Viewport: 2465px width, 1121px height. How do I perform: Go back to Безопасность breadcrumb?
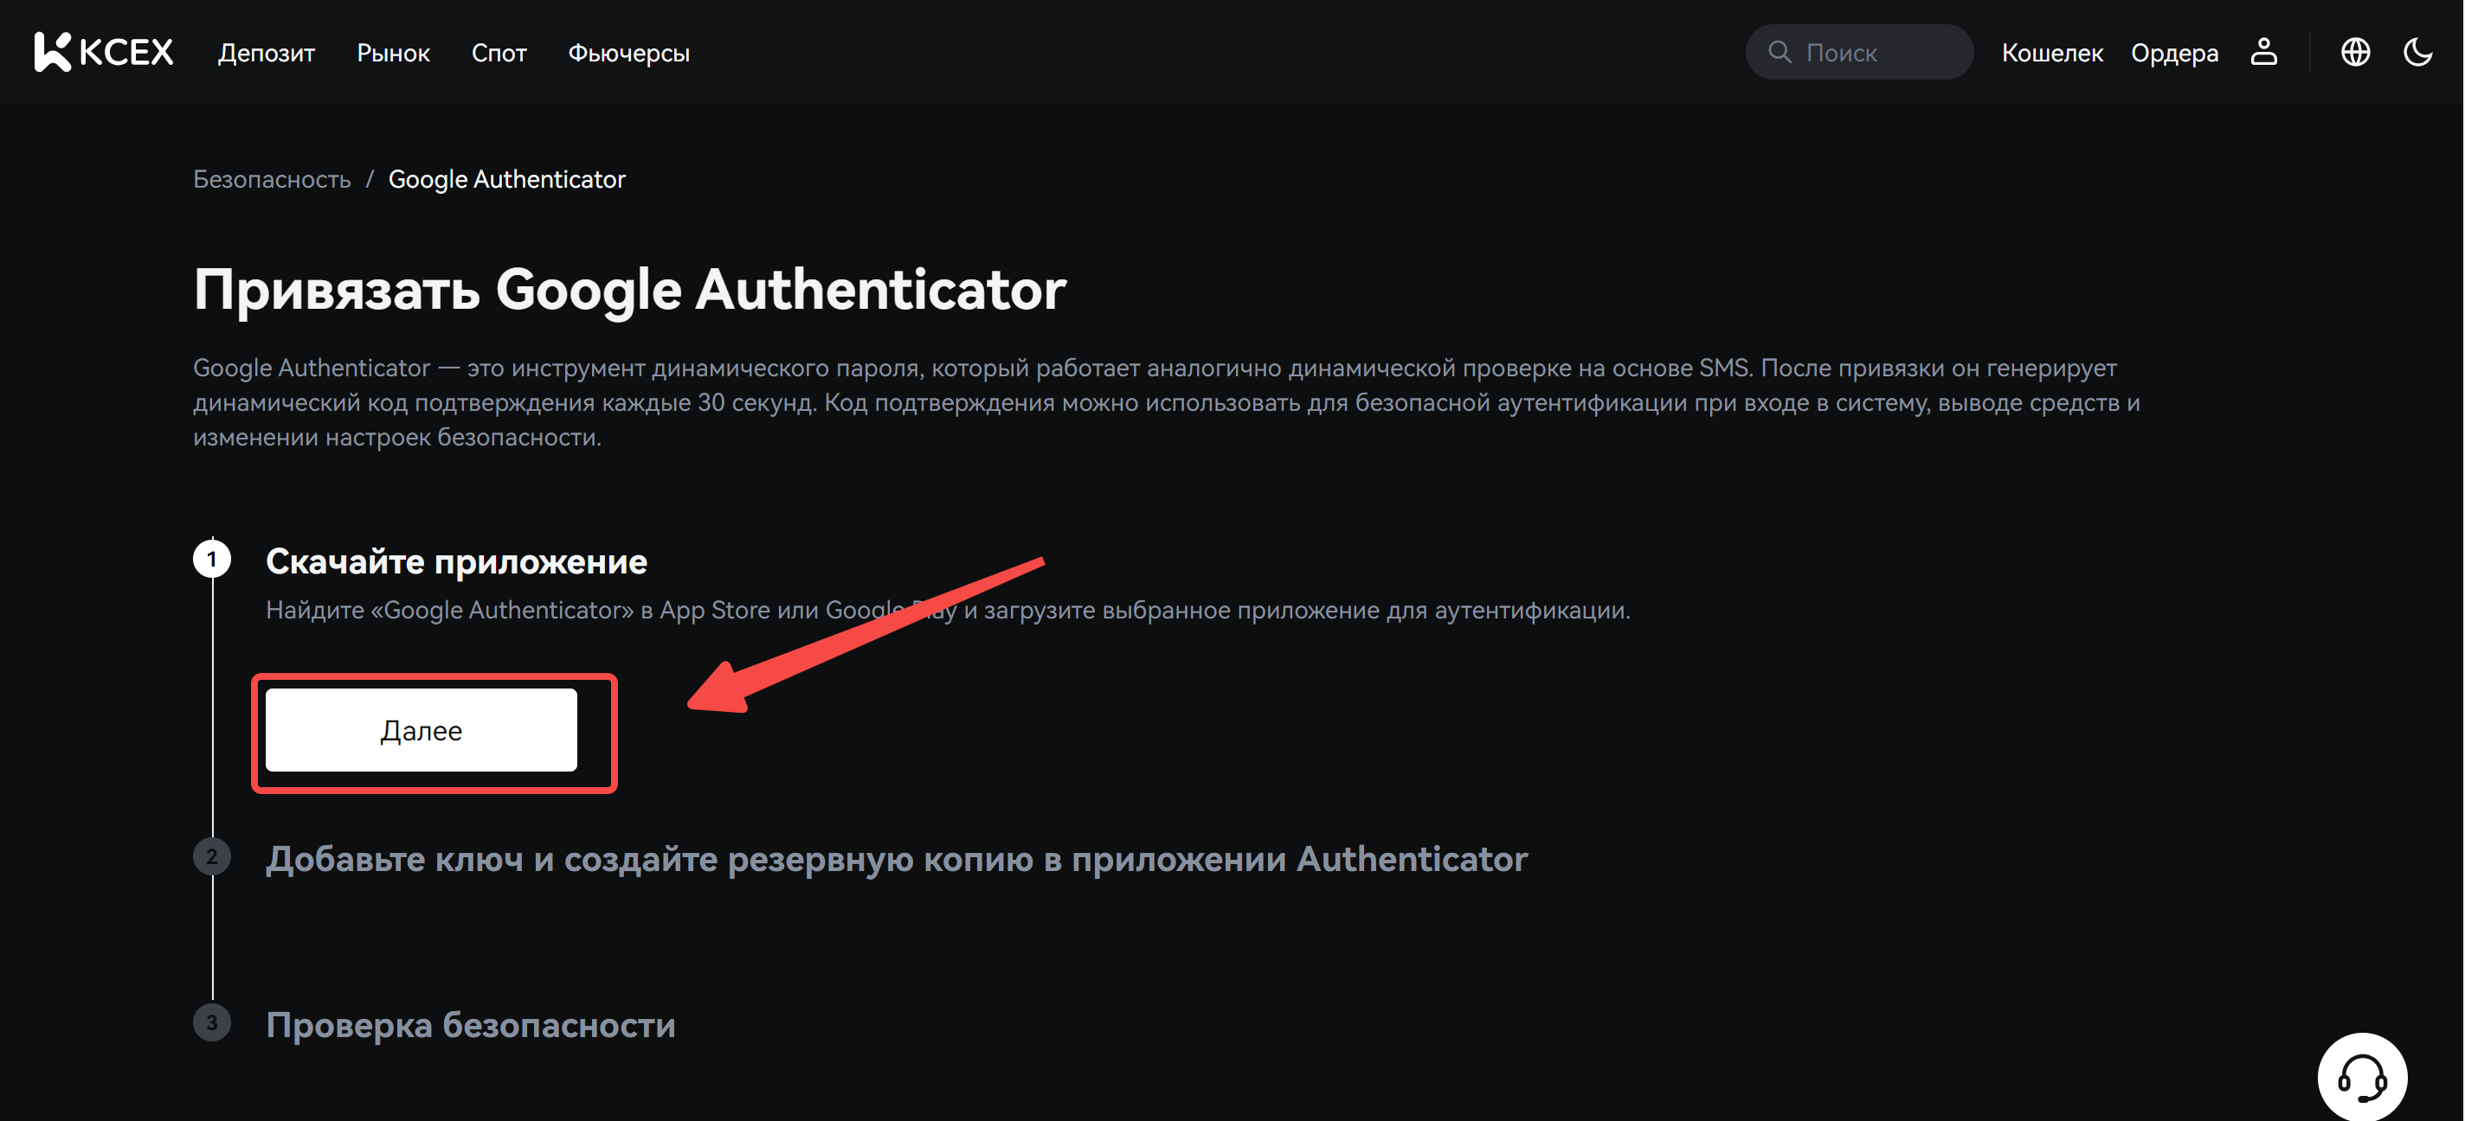272,179
